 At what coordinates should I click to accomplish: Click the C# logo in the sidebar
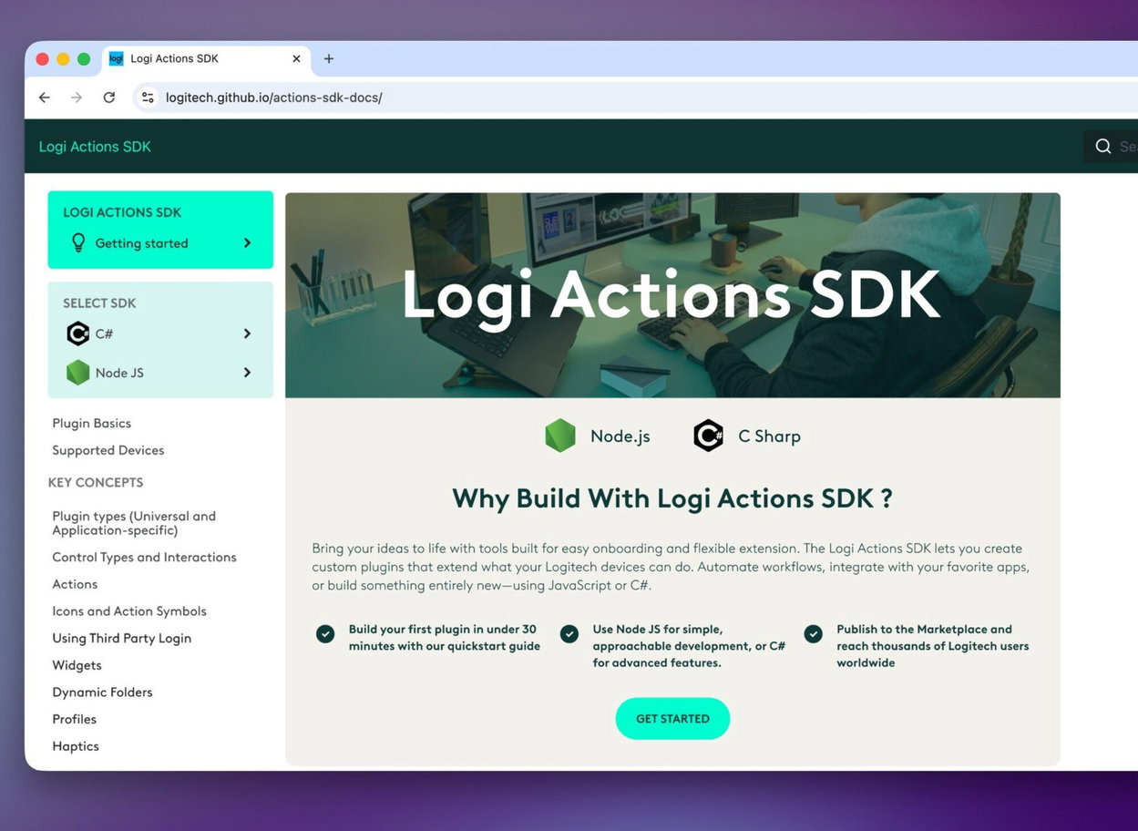[78, 333]
